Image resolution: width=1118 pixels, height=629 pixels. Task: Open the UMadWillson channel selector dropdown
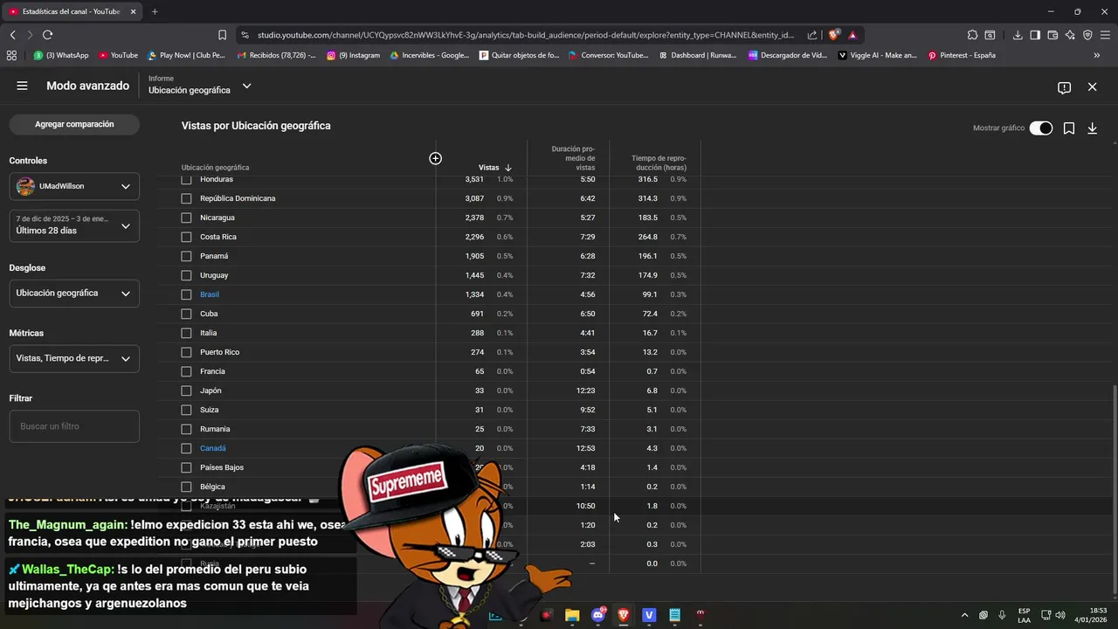(74, 186)
